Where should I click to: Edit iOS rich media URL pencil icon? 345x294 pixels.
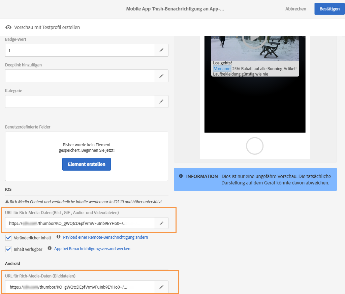click(161, 223)
